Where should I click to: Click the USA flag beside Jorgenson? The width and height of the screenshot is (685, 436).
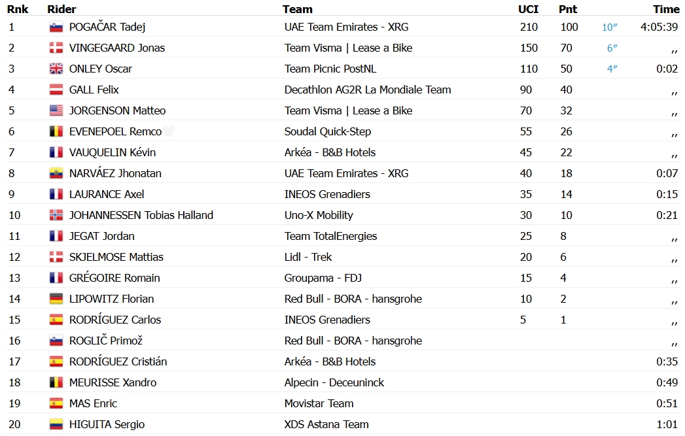[x=56, y=111]
